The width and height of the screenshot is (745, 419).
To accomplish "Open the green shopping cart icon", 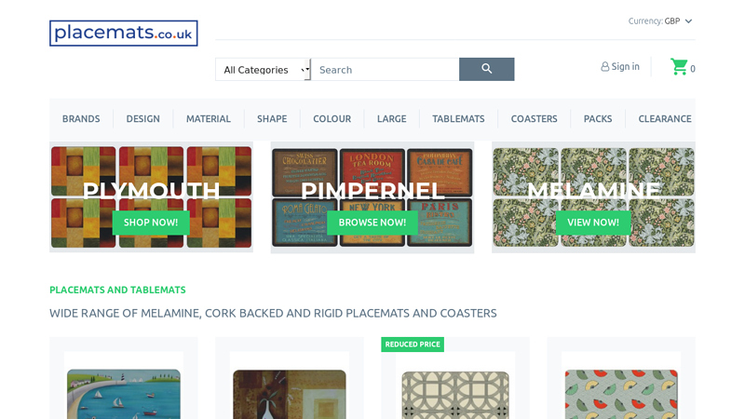I will 679,67.
